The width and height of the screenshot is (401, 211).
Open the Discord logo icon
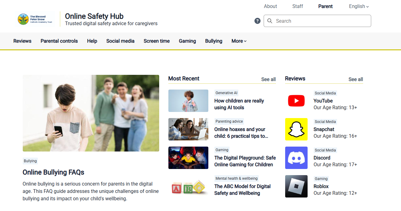tap(296, 158)
